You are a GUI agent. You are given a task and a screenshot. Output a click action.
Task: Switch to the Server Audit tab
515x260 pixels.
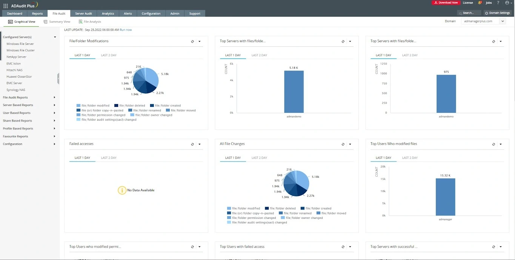83,14
